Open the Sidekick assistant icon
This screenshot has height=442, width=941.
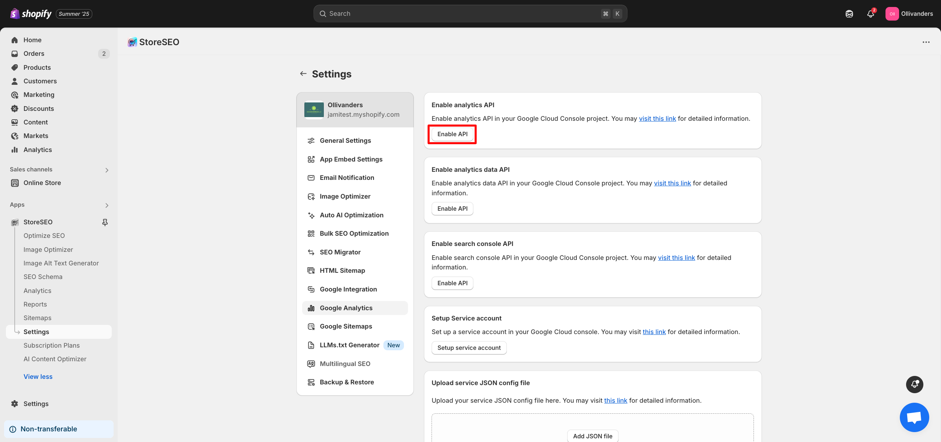click(849, 14)
